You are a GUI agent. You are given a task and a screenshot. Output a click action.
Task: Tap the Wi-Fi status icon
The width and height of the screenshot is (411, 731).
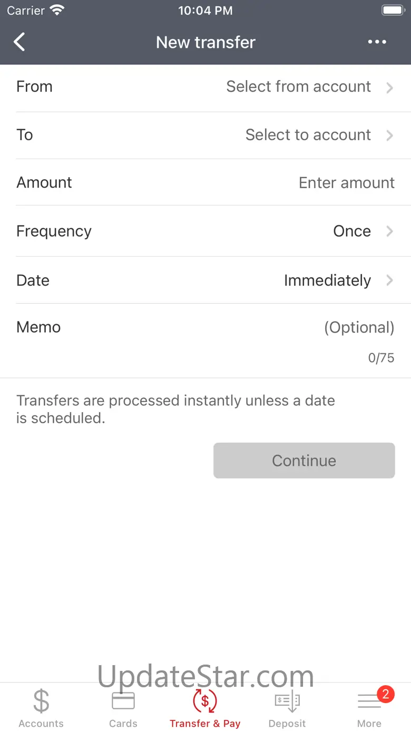coord(56,11)
